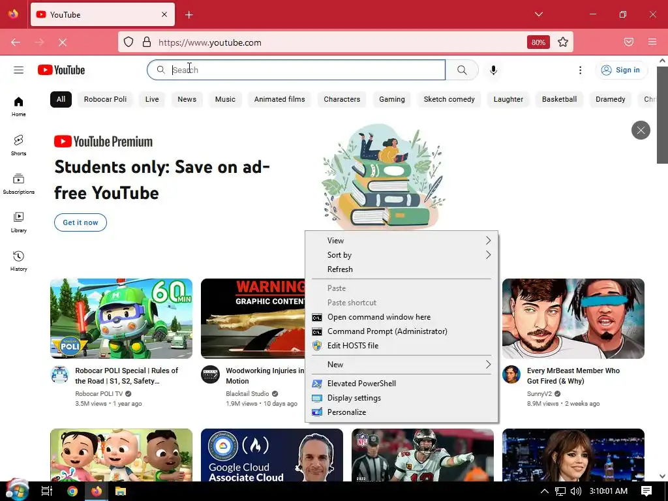The image size is (668, 501).
Task: Expand New submenu in context menu
Action: [402, 365]
